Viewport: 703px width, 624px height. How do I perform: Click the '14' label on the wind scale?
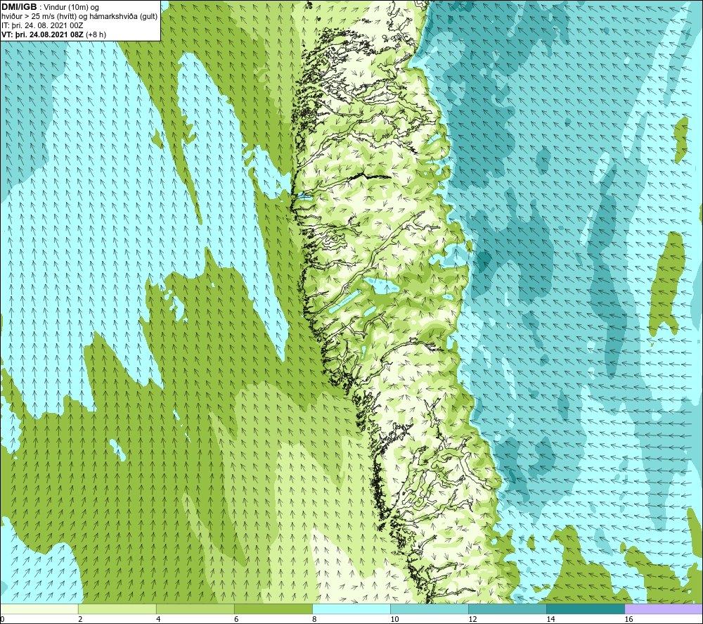[x=550, y=619]
